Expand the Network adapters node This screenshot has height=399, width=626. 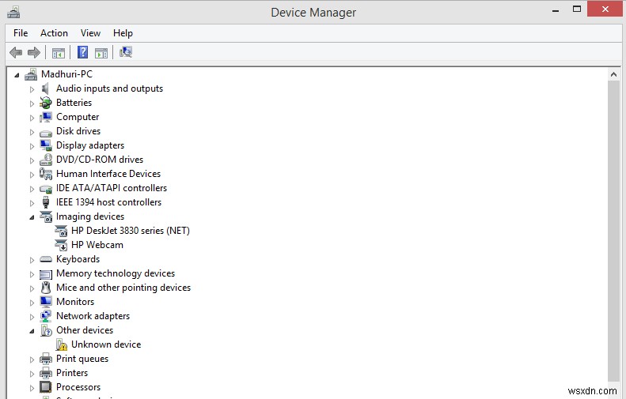pos(32,317)
